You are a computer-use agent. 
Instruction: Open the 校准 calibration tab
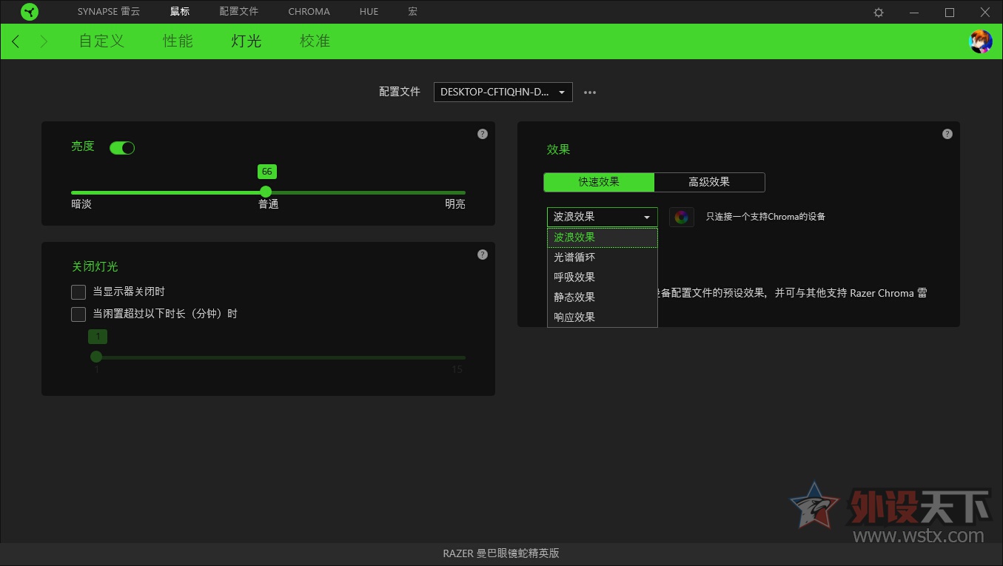[315, 41]
